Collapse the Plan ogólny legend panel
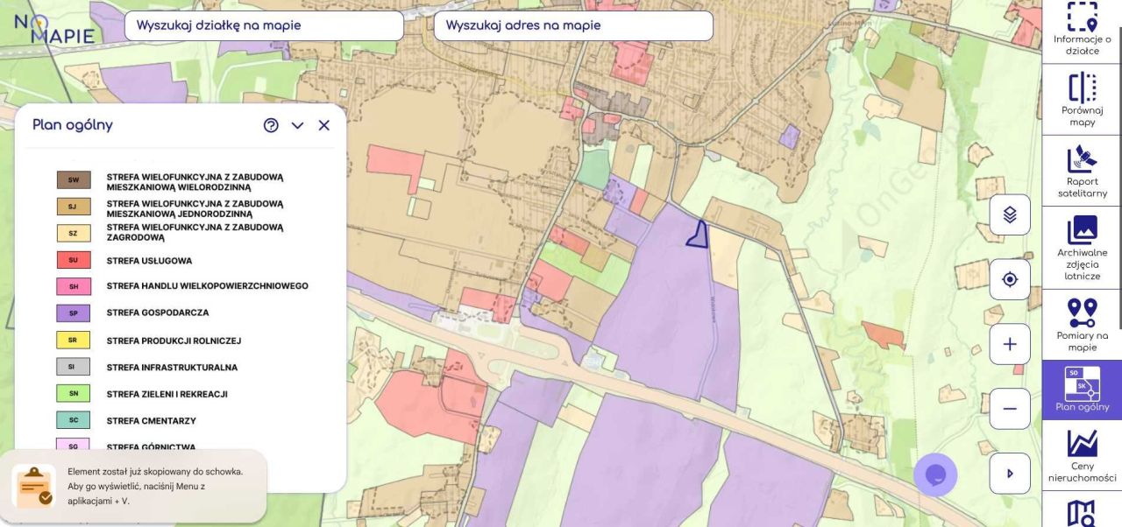Image resolution: width=1122 pixels, height=527 pixels. 297,125
